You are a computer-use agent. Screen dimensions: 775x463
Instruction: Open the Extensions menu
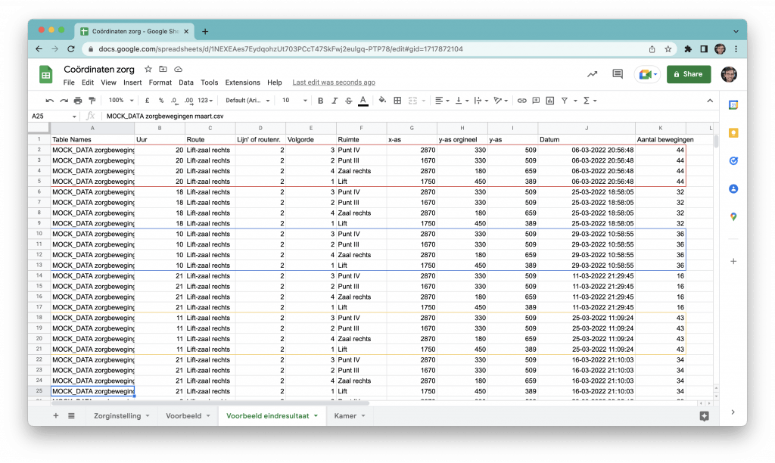pos(242,82)
